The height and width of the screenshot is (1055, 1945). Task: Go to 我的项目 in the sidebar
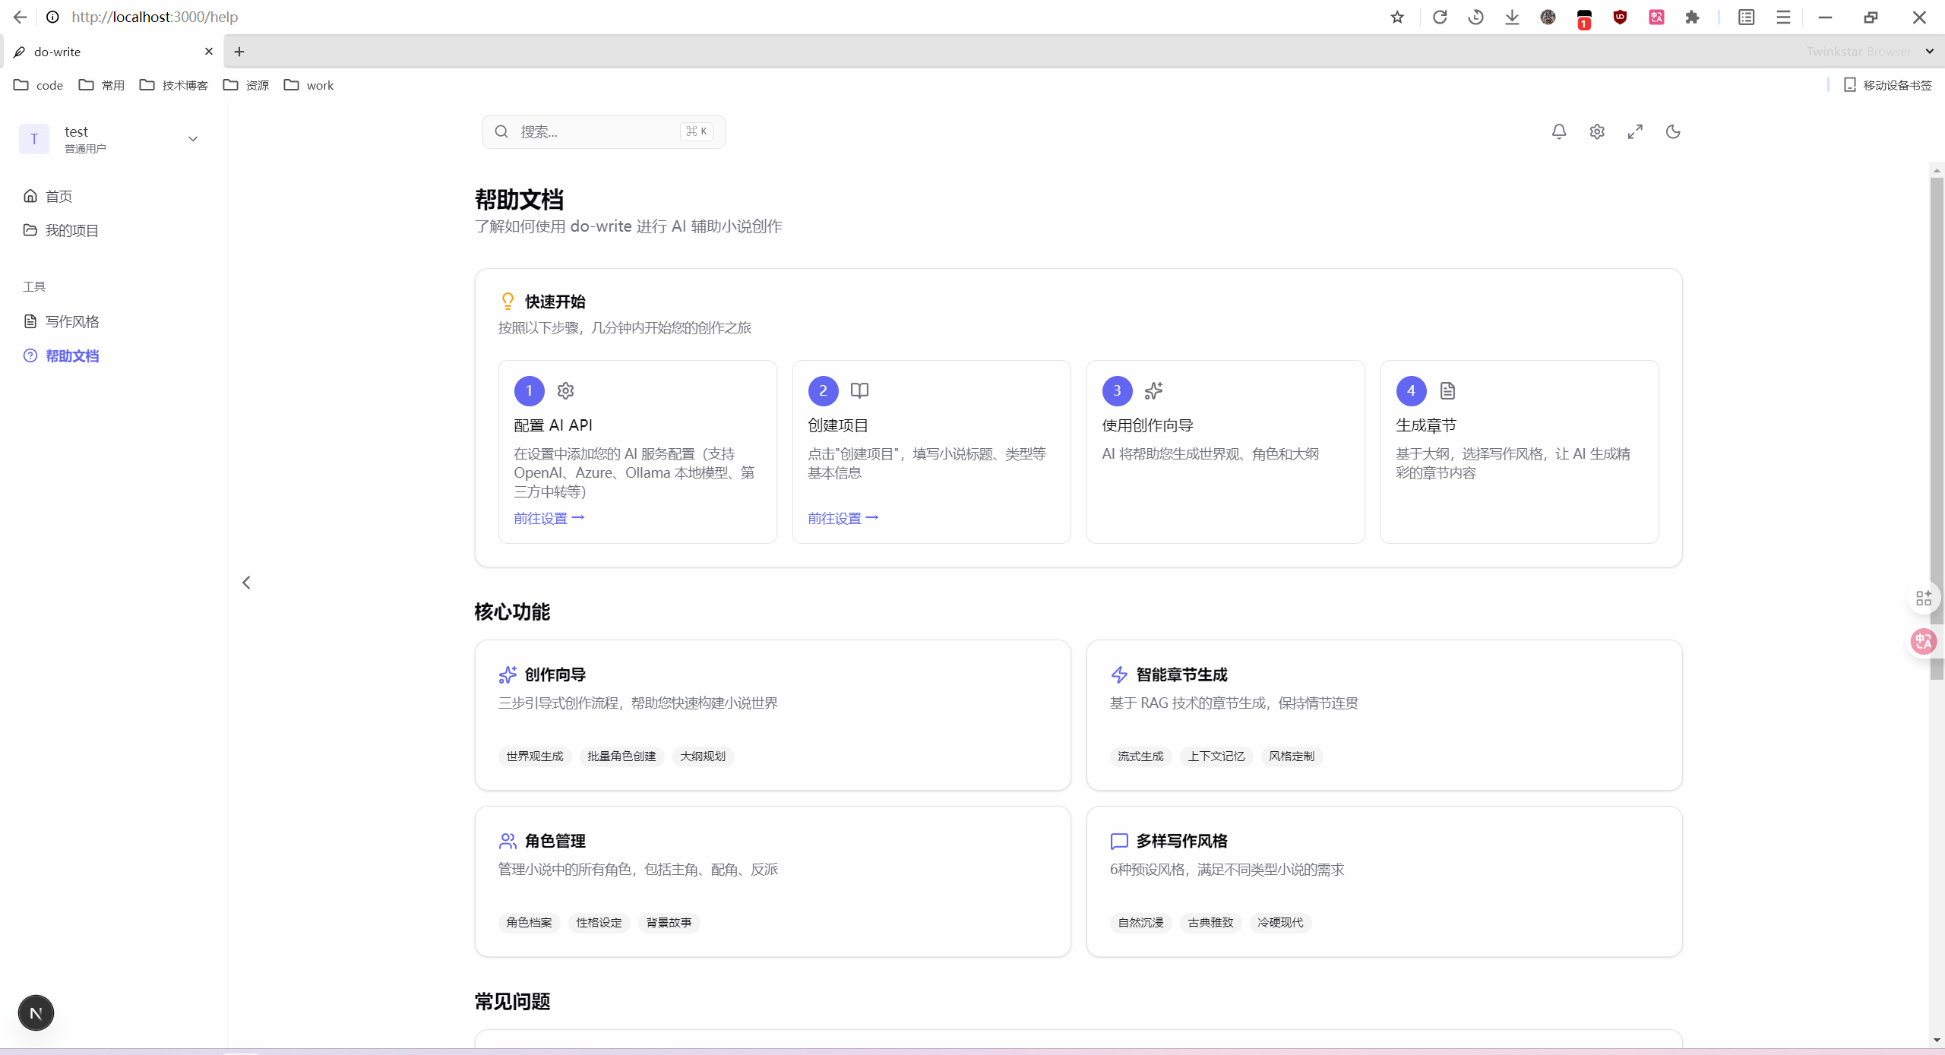pos(71,230)
